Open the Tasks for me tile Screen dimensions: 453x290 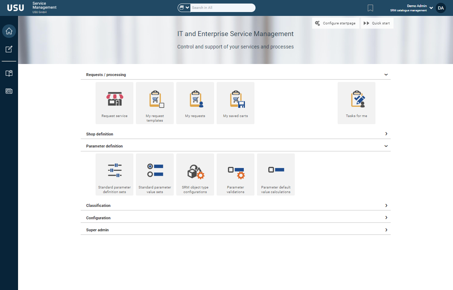(356, 103)
